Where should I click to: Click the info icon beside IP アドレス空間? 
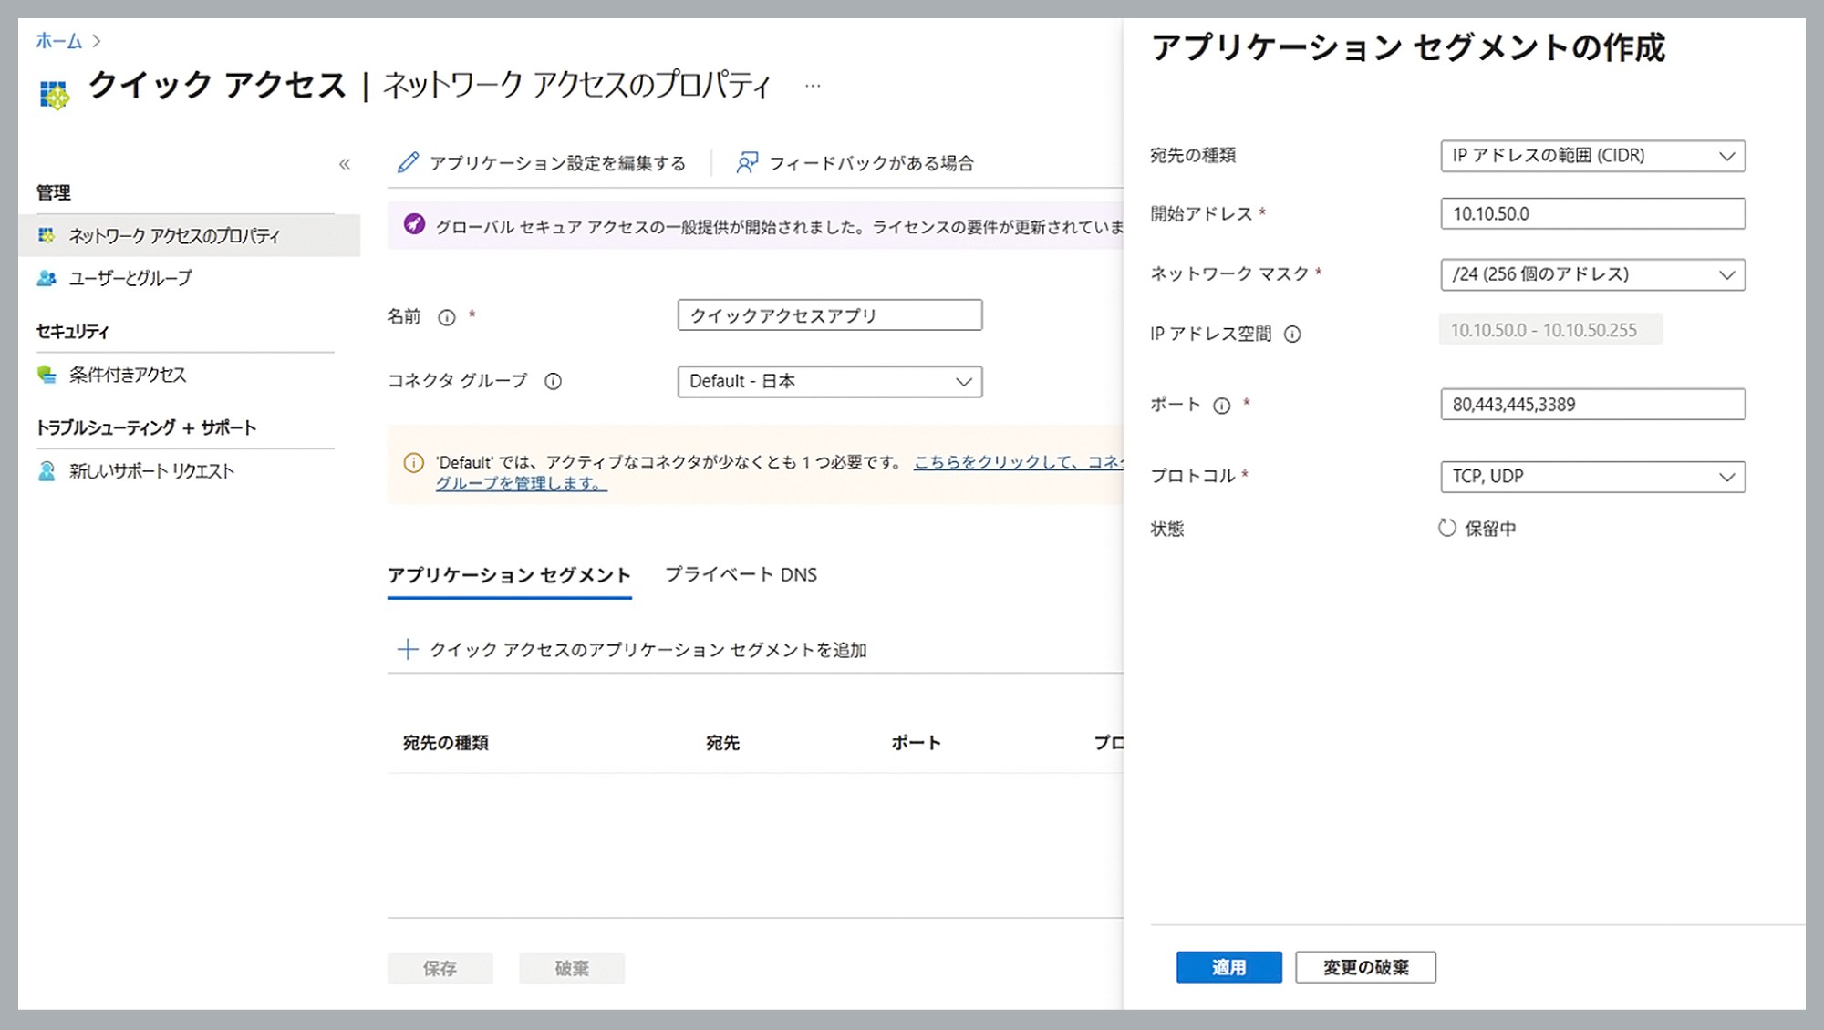click(x=1293, y=335)
